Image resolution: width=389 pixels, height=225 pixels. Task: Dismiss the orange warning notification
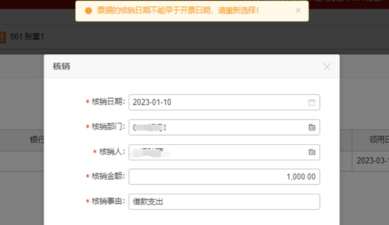pos(298,10)
